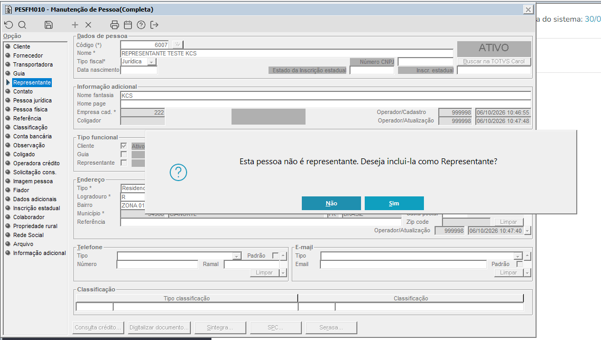Open help from the toolbar question mark
The image size is (601, 340).
click(x=141, y=25)
